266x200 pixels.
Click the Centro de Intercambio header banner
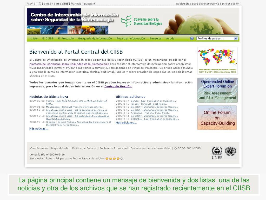(x=74, y=17)
